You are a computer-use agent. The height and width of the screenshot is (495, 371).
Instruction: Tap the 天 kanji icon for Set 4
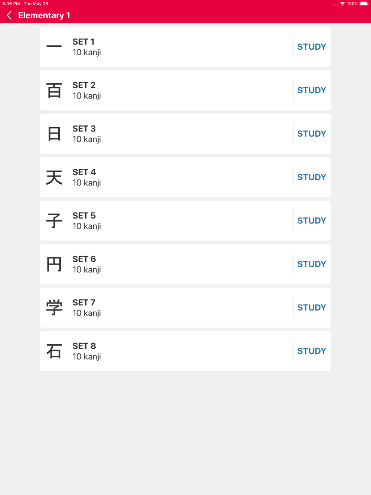(x=54, y=177)
